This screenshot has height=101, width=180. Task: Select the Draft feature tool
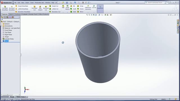coord(73,9)
